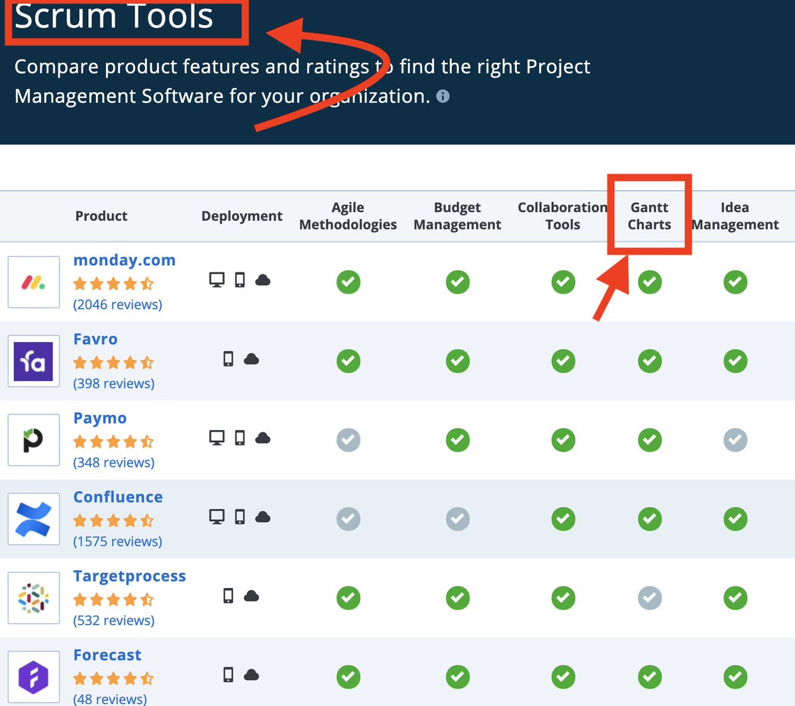
Task: Click monday.com's star rating
Action: click(113, 284)
